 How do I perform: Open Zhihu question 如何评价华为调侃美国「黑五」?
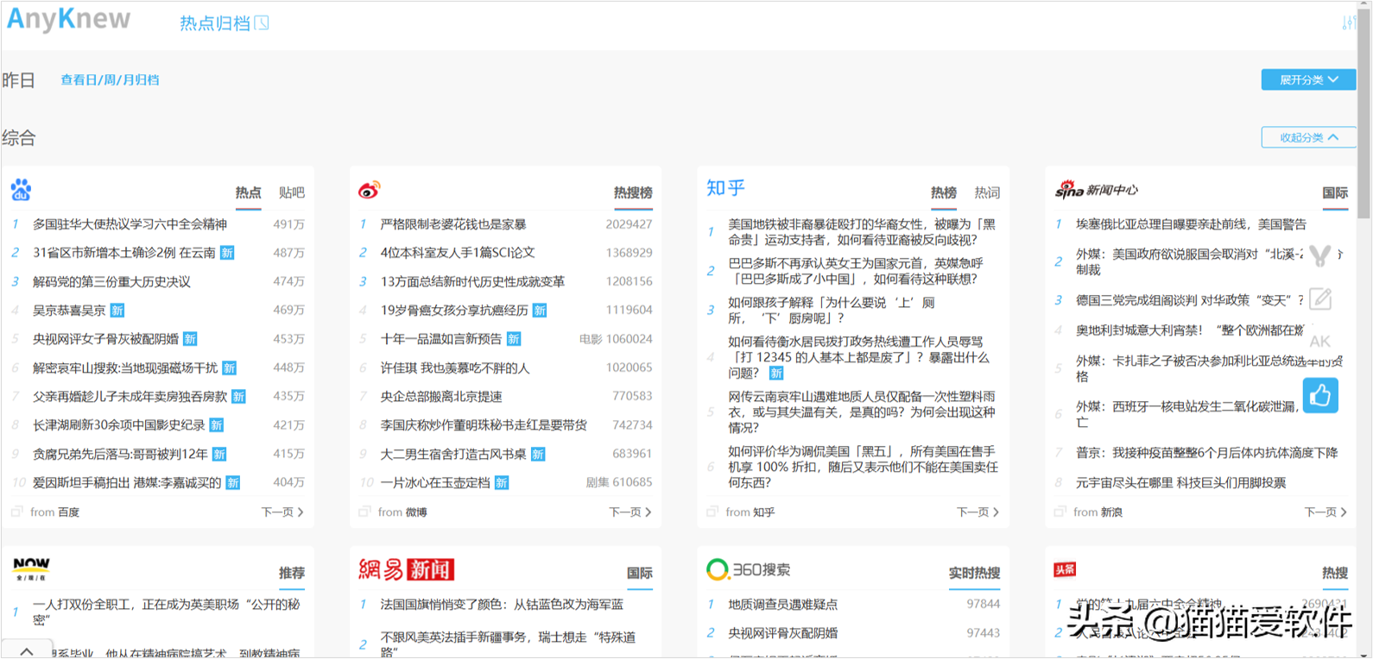pyautogui.click(x=863, y=467)
